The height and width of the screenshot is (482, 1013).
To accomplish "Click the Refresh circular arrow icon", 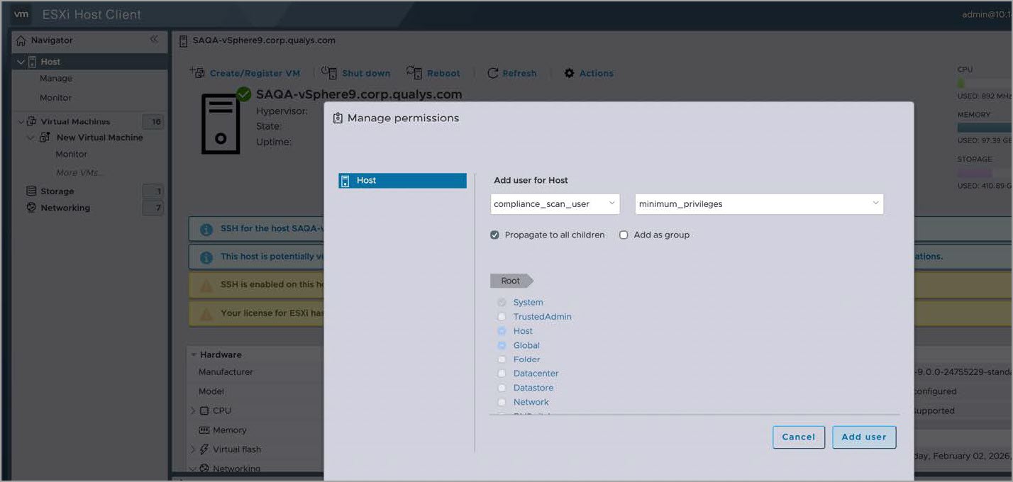I will (x=493, y=73).
